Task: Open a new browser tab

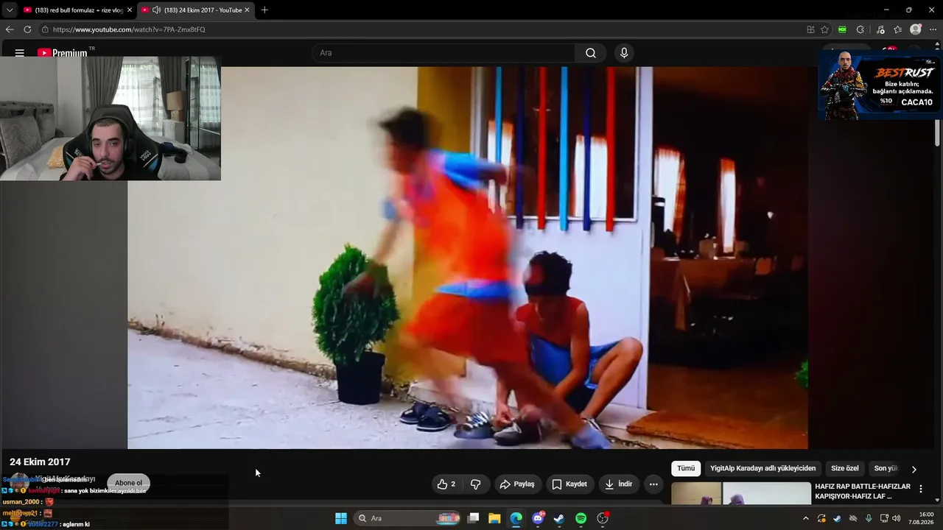Action: pos(264,10)
